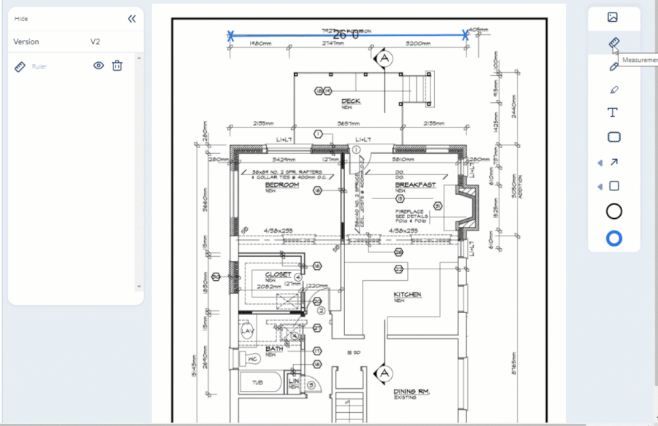This screenshot has height=426, width=658.
Task: Select the Ruler item in the list
Action: (39, 66)
